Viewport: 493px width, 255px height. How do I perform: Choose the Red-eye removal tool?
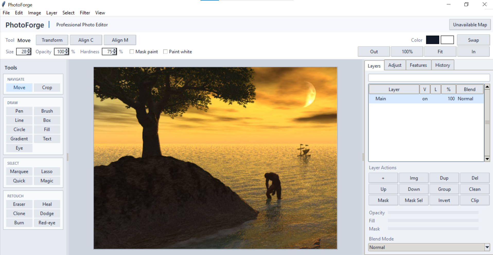pos(47,223)
